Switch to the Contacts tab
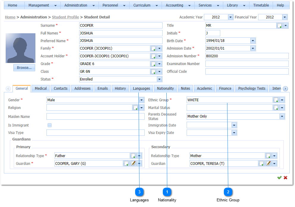This screenshot has width=295, height=207. click(61, 89)
